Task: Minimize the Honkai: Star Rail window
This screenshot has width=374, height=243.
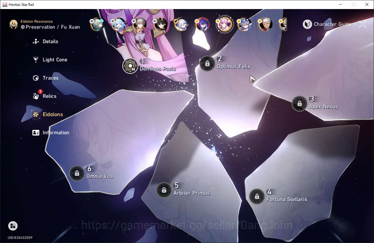Action: click(x=340, y=4)
